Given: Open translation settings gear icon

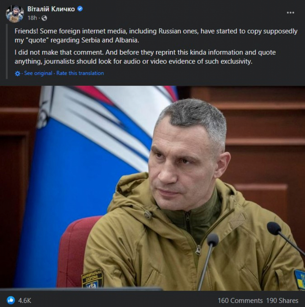Looking at the screenshot, I should [18, 73].
